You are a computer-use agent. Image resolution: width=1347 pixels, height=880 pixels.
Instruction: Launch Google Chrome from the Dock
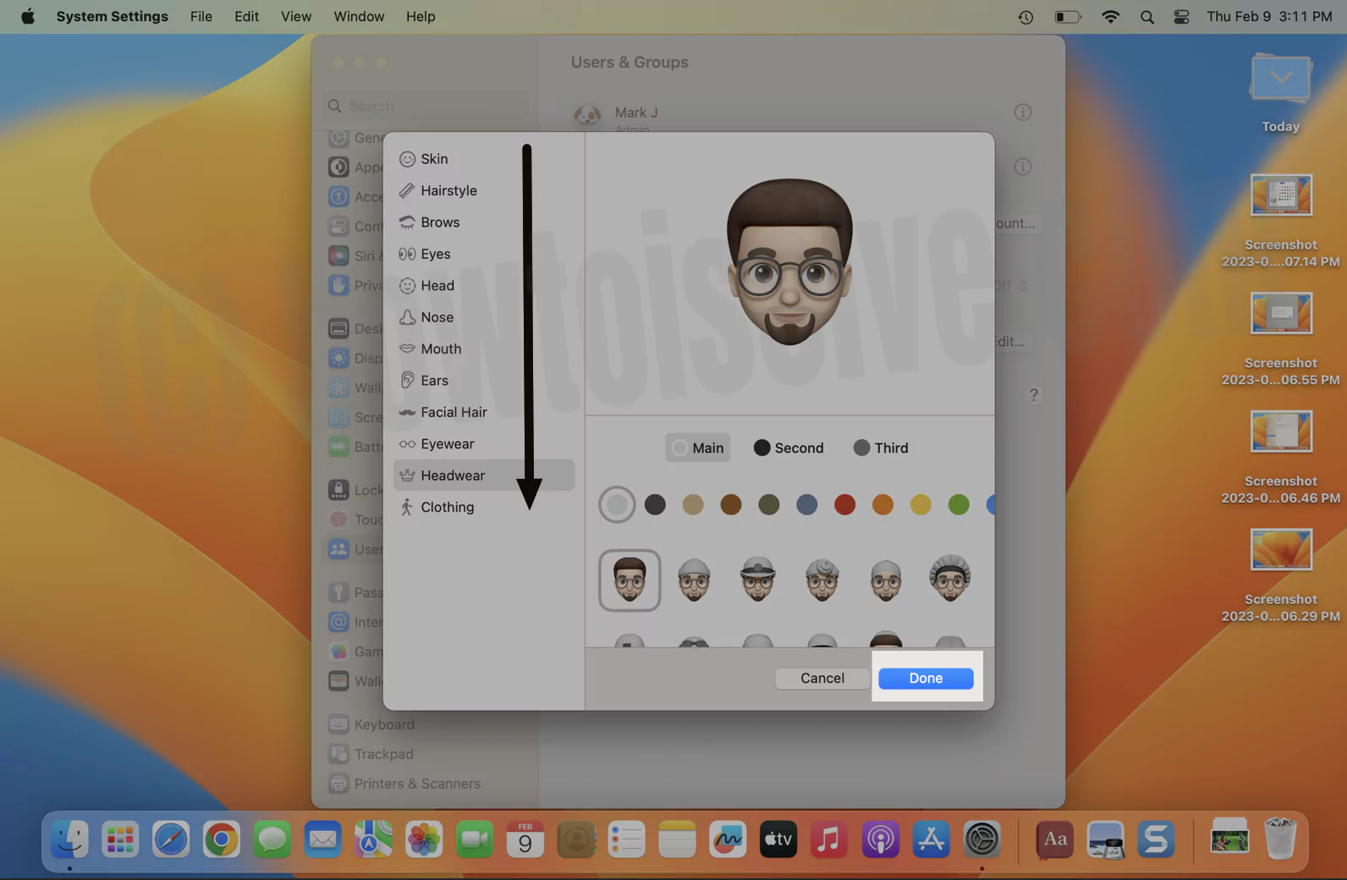pos(222,840)
